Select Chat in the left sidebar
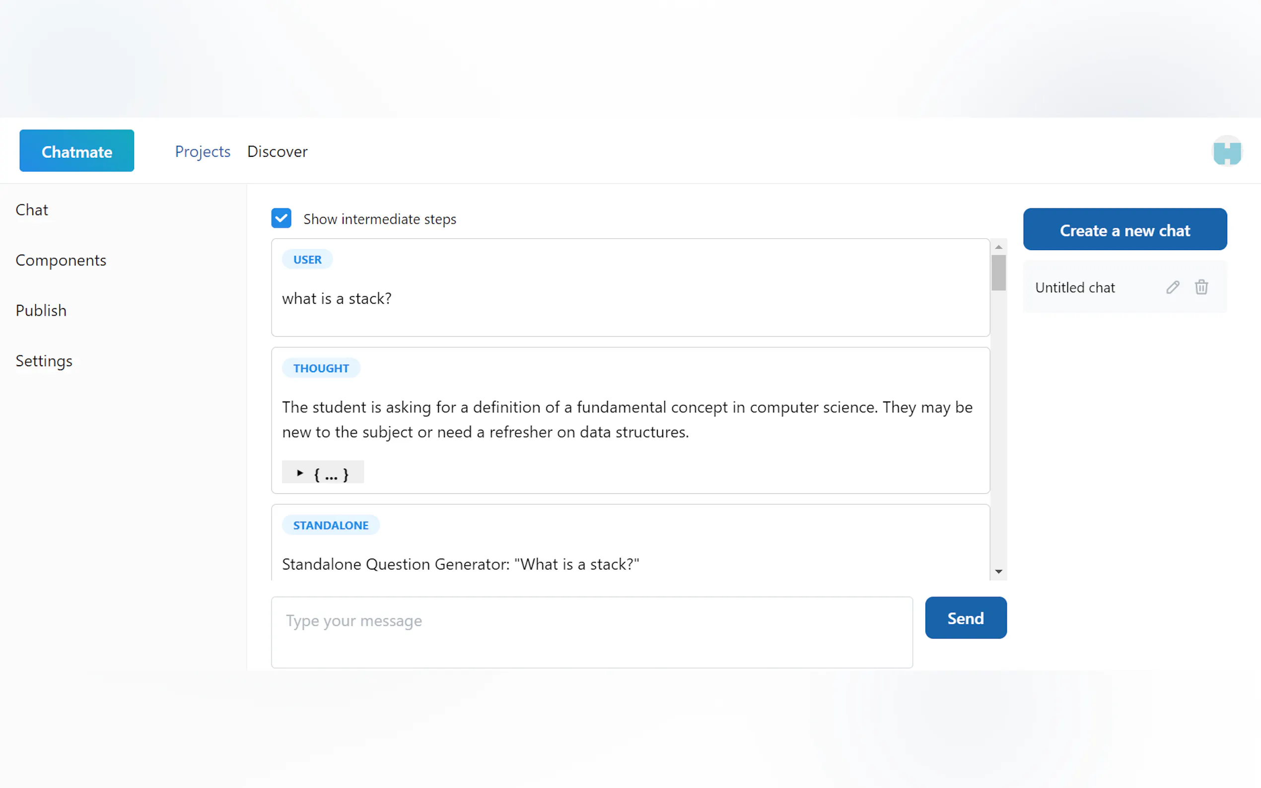1261x788 pixels. click(32, 210)
